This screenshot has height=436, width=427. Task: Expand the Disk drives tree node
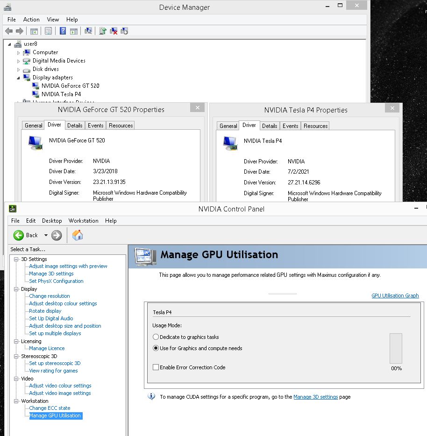point(19,69)
